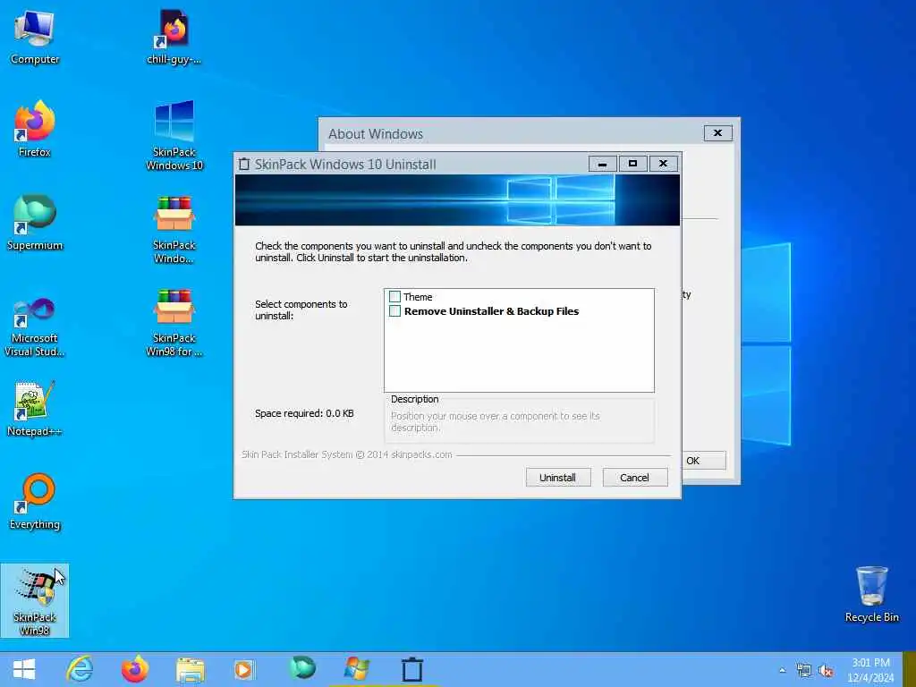Check the Theme component checkbox
This screenshot has height=687, width=916.
tap(394, 297)
